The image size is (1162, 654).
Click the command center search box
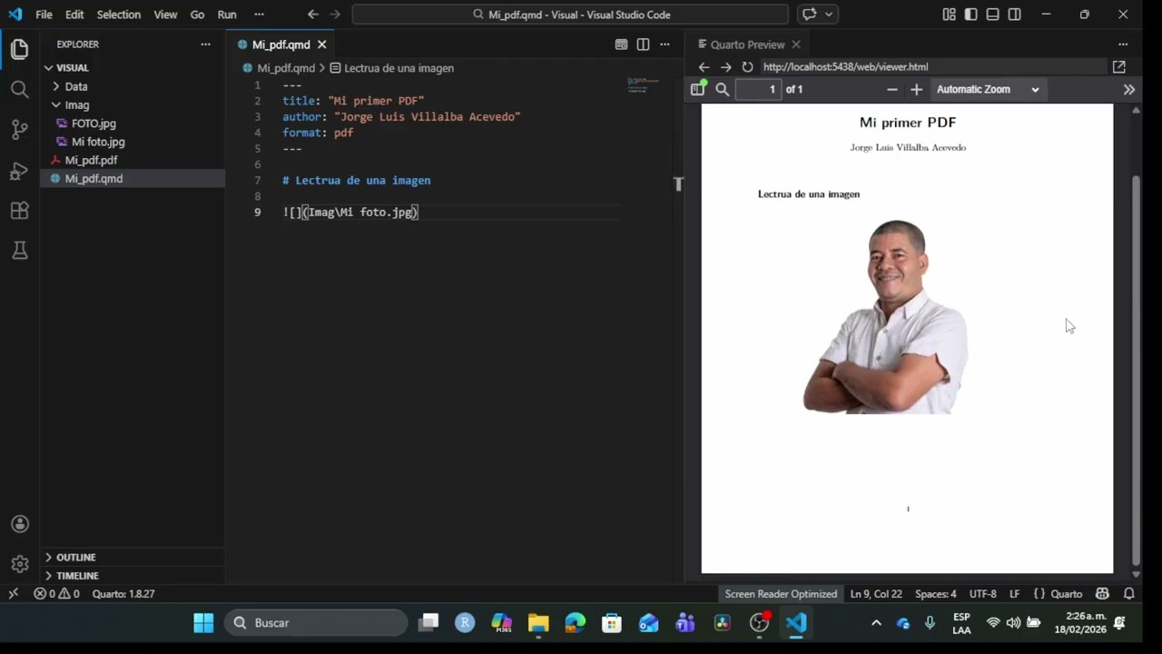(570, 15)
